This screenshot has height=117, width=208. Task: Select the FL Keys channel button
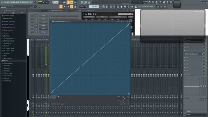point(44,32)
